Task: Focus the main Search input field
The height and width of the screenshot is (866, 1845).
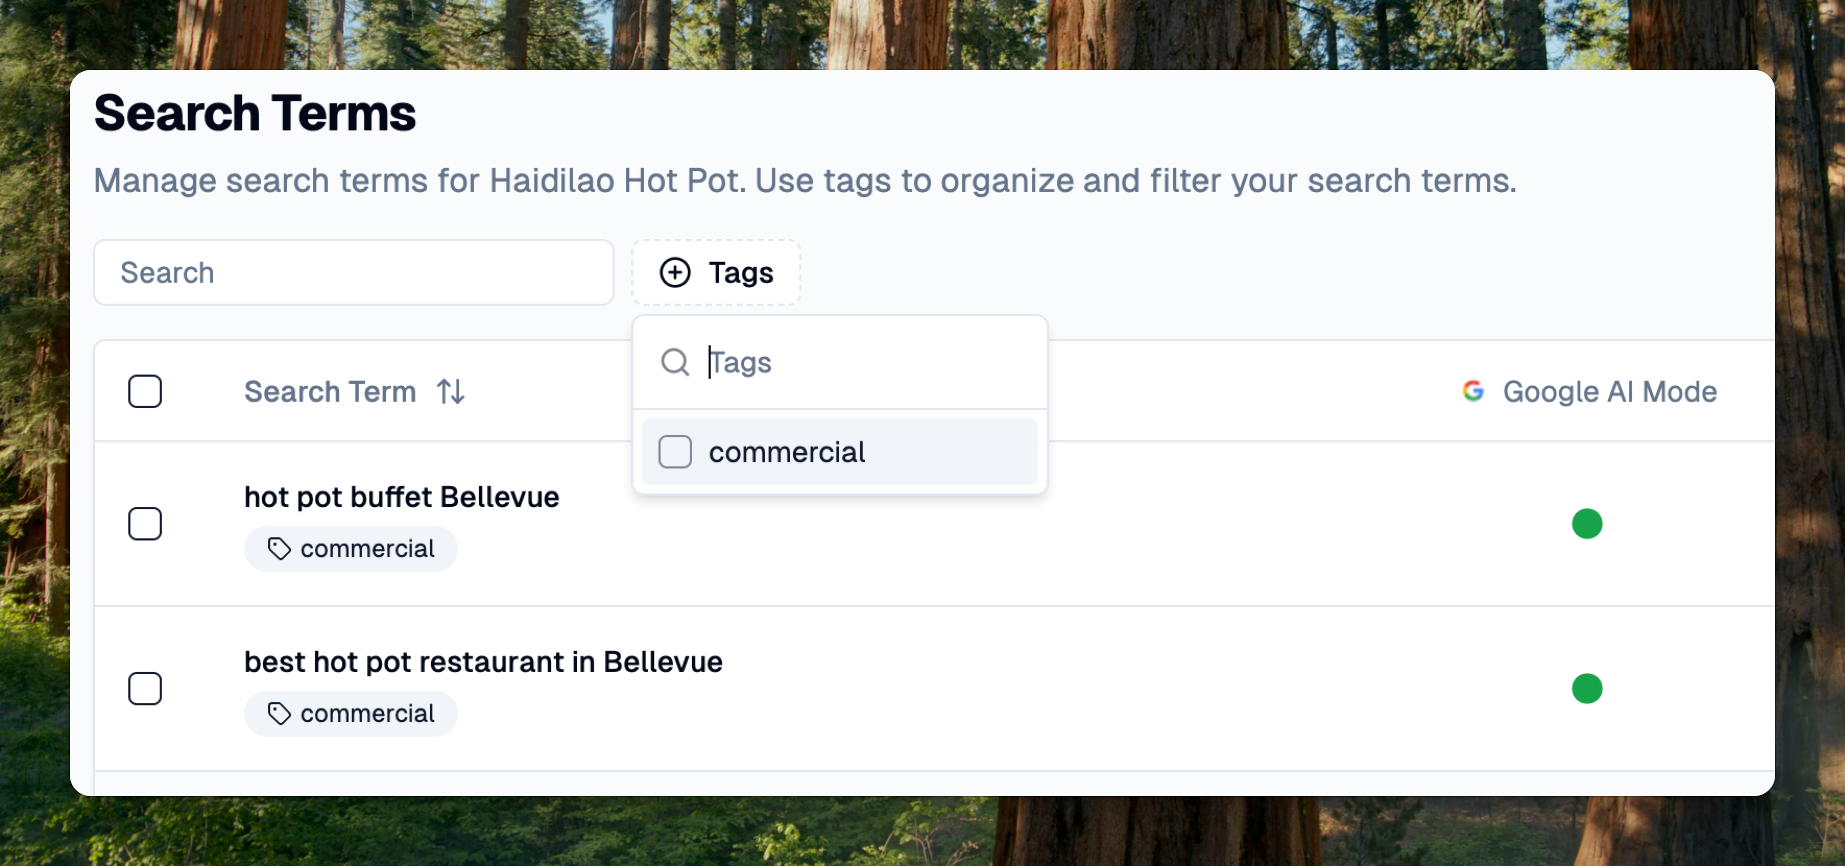Action: point(353,272)
